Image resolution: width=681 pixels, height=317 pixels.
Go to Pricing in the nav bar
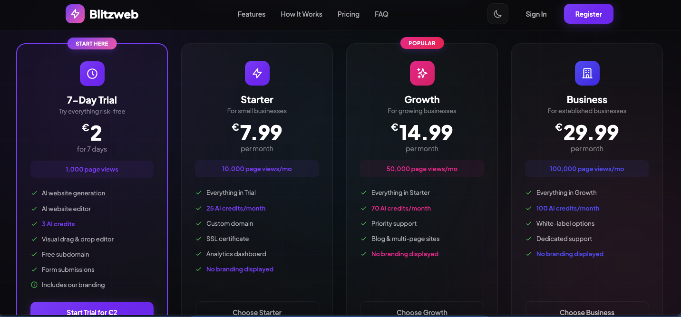[348, 14]
